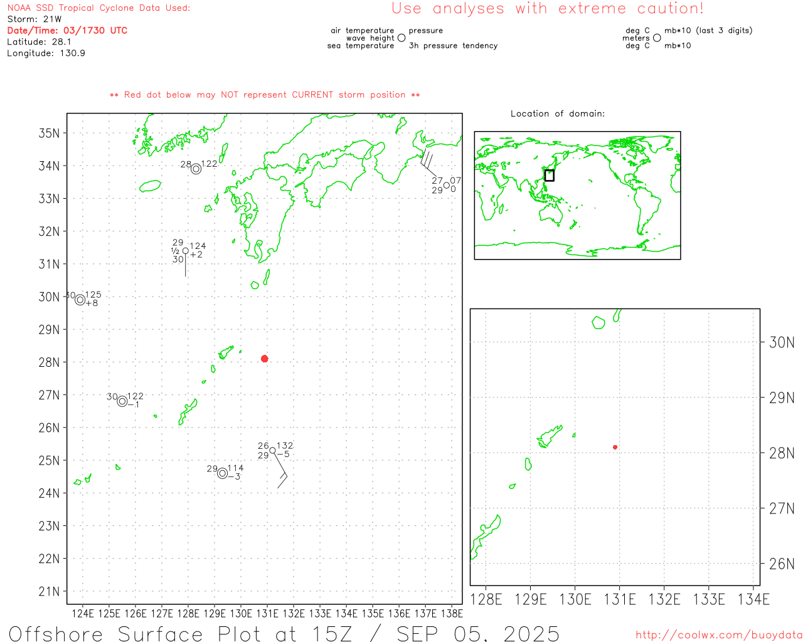Click the 'Longitude: 130.9' text
This screenshot has width=803, height=642.
point(46,53)
